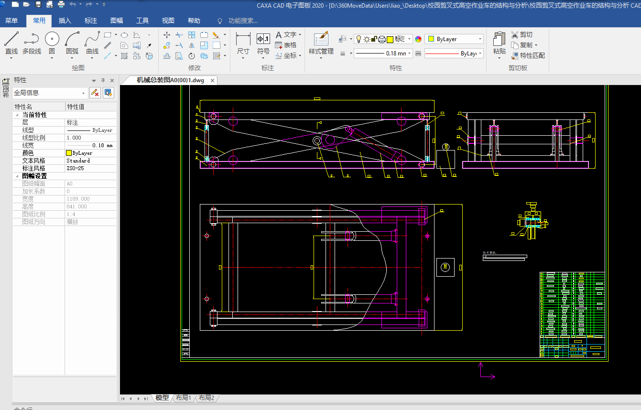This screenshot has width=641, height=410.
Task: Close the 机械总装图A0(00)1.dwg tab
Action: (212, 80)
